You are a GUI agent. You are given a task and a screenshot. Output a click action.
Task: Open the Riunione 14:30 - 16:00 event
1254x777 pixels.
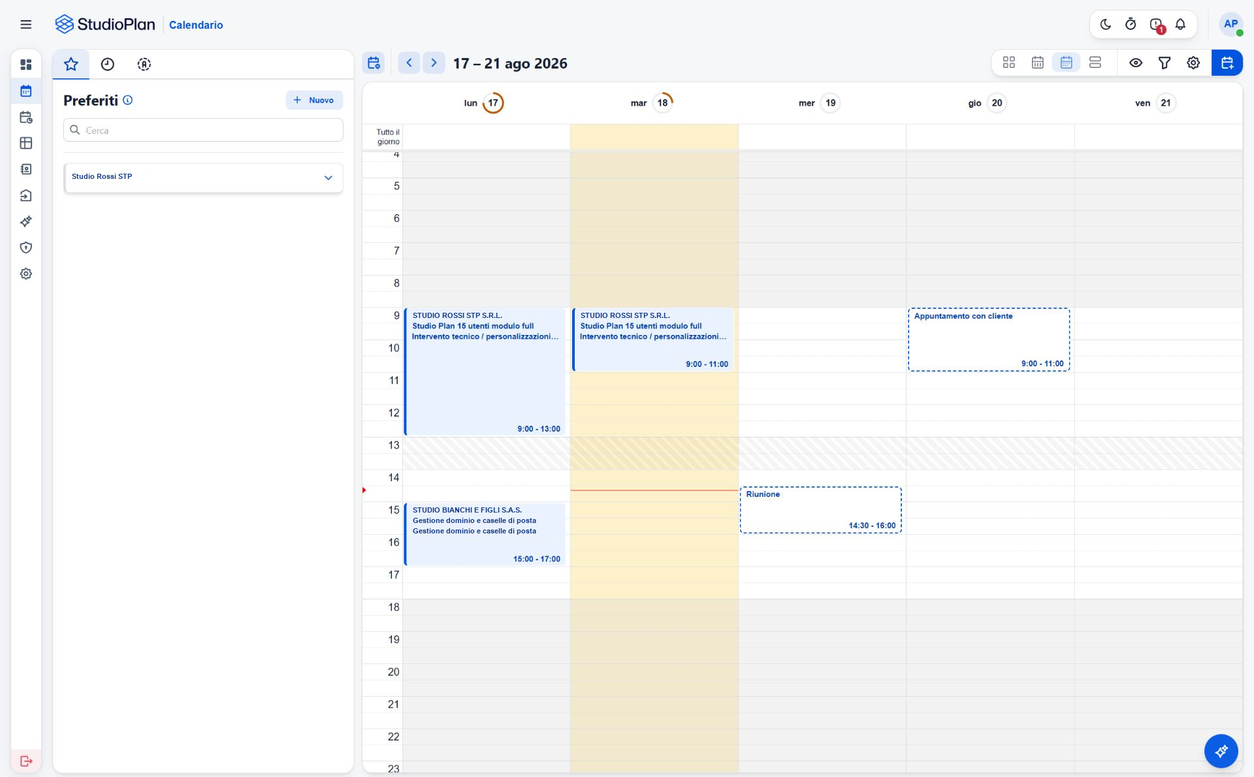click(x=821, y=510)
